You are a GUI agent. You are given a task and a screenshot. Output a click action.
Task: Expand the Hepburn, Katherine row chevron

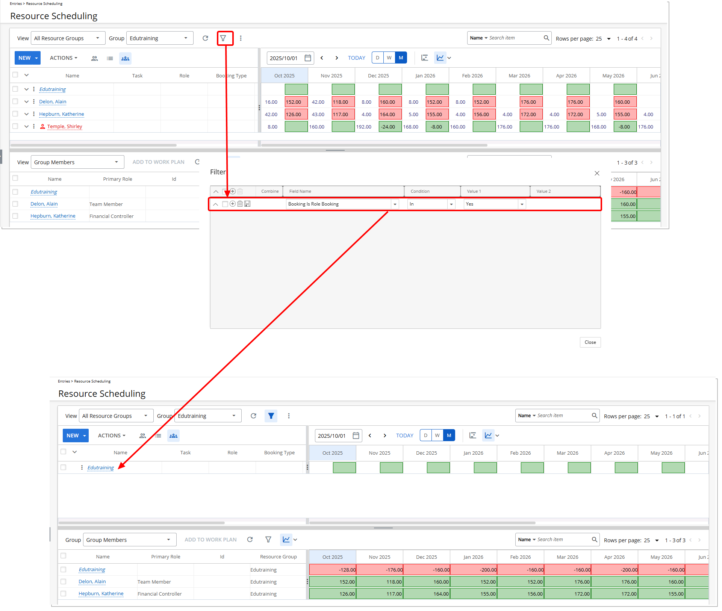coord(26,114)
